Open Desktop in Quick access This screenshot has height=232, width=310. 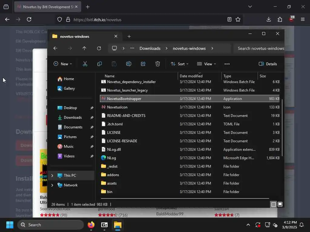pyautogui.click(x=70, y=108)
